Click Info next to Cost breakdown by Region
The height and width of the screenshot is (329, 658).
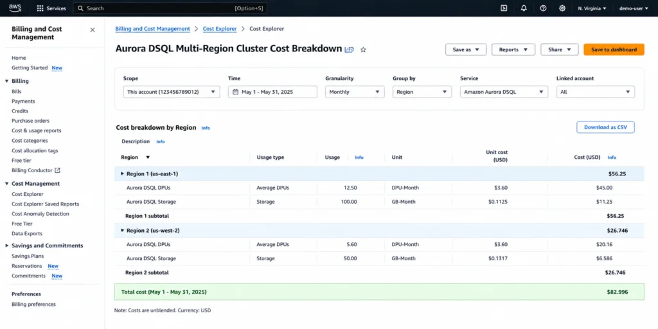coord(206,128)
